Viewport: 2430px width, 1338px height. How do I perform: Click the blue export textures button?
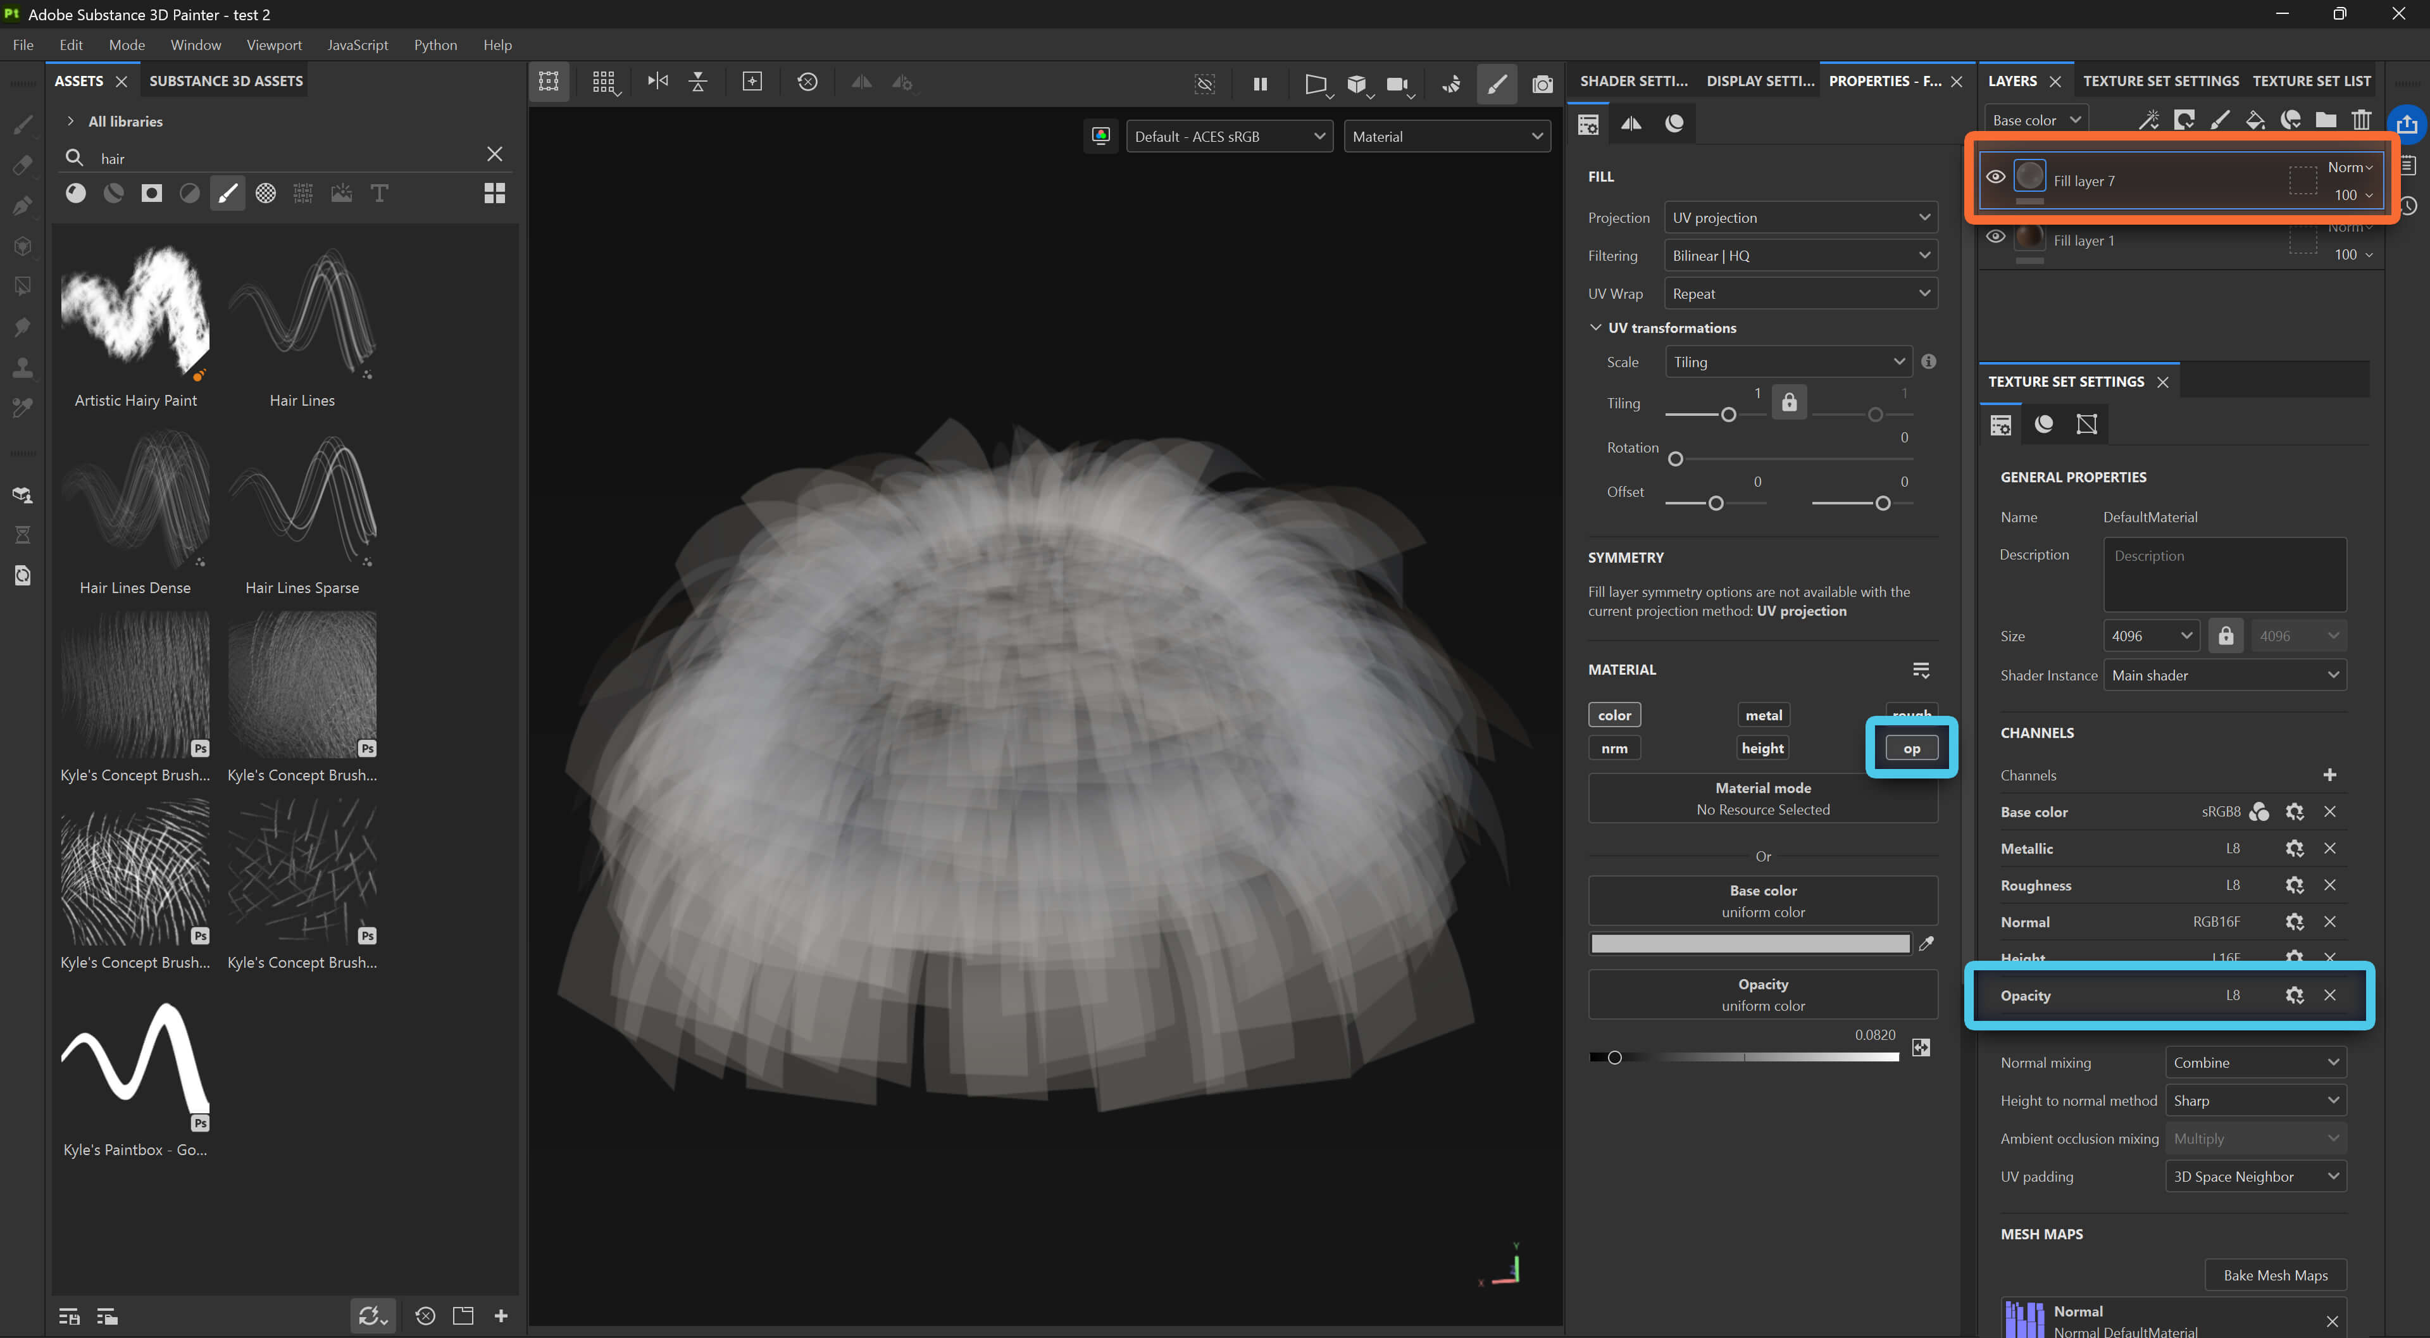tap(2407, 123)
